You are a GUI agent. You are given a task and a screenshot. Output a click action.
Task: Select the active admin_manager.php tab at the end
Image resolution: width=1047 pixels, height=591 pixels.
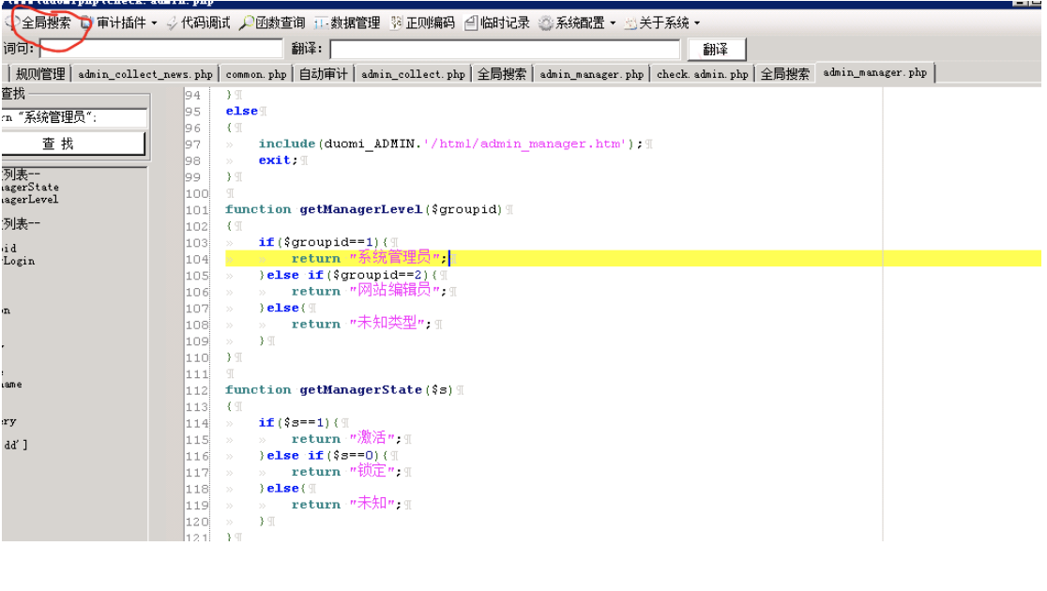(874, 73)
